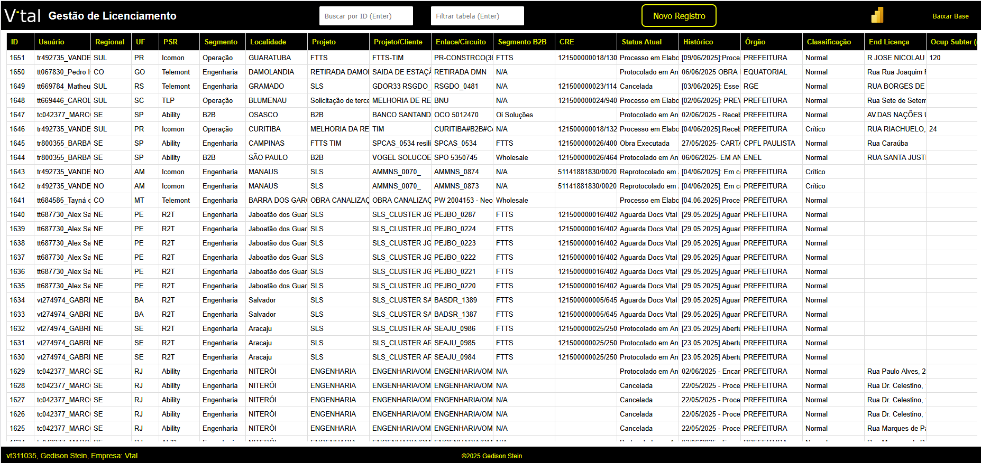Viewport: 981px width, 463px height.
Task: Sort by the ID column header
Action: [x=15, y=42]
